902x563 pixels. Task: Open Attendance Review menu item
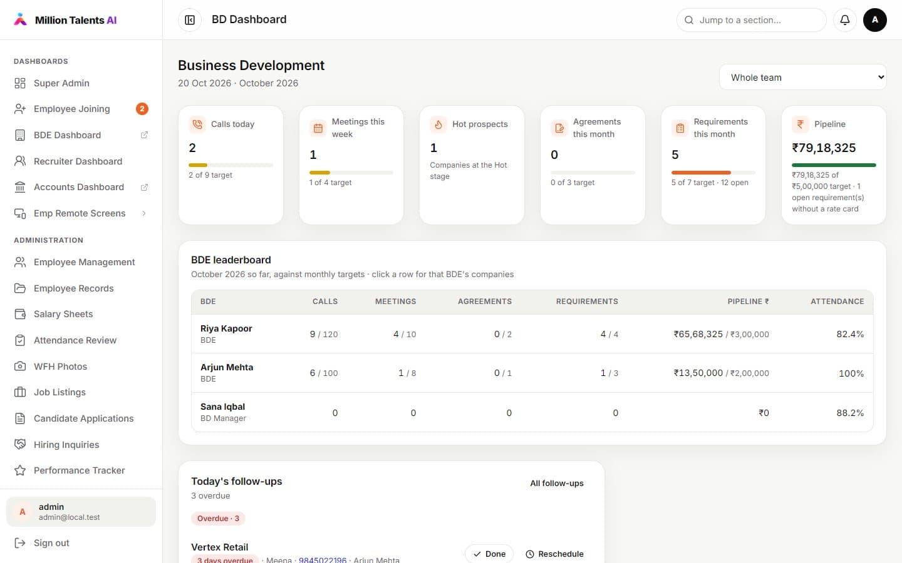click(x=81, y=340)
